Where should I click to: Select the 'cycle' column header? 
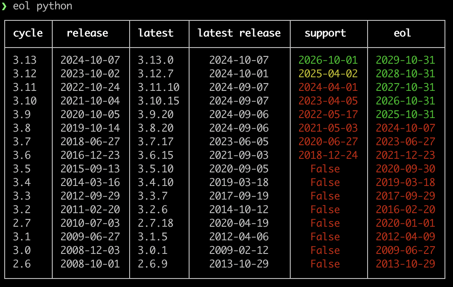28,33
